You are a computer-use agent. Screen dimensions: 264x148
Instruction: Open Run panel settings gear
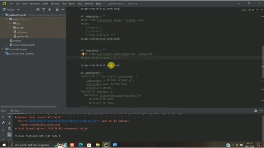256,111
